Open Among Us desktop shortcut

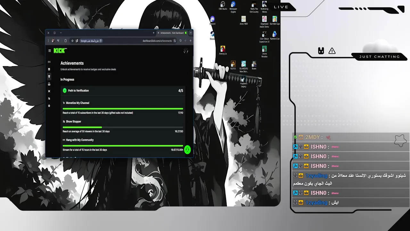(x=223, y=50)
